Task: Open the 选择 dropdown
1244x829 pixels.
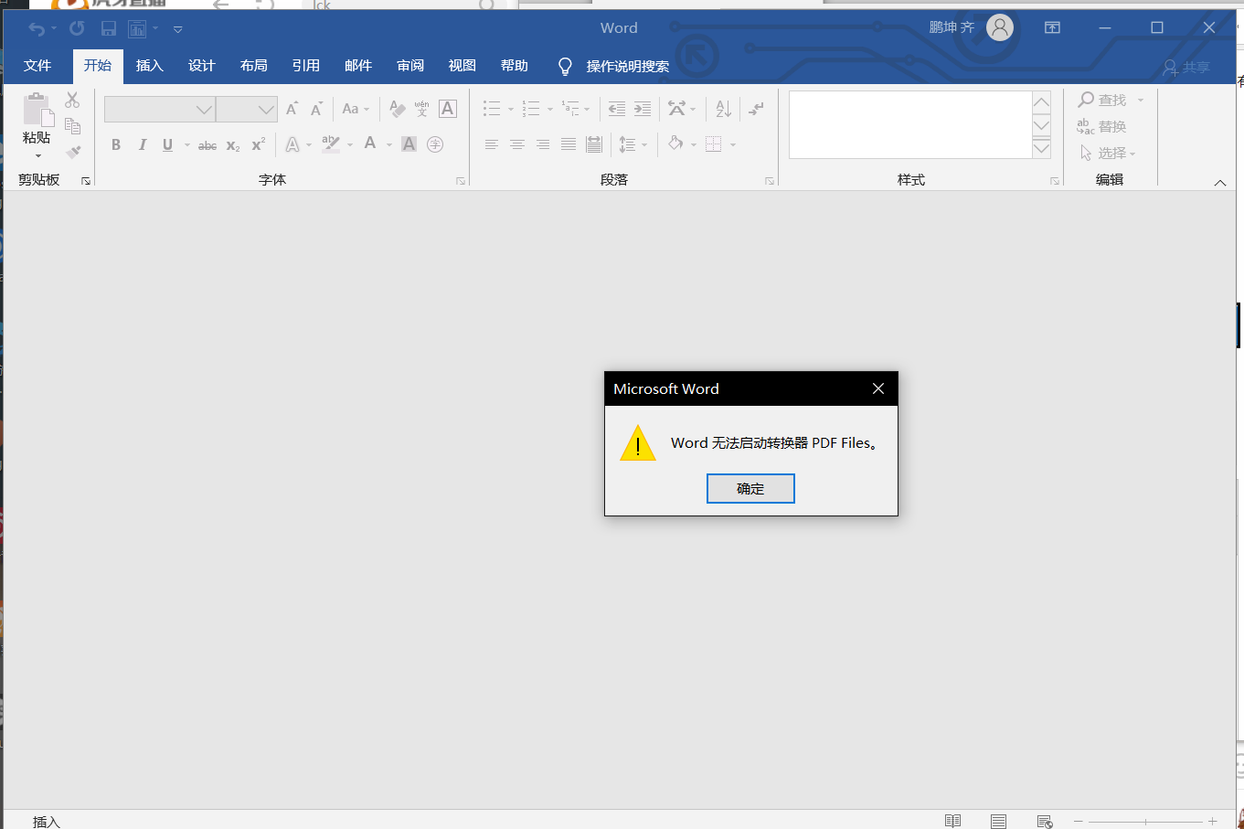Action: tap(1107, 153)
